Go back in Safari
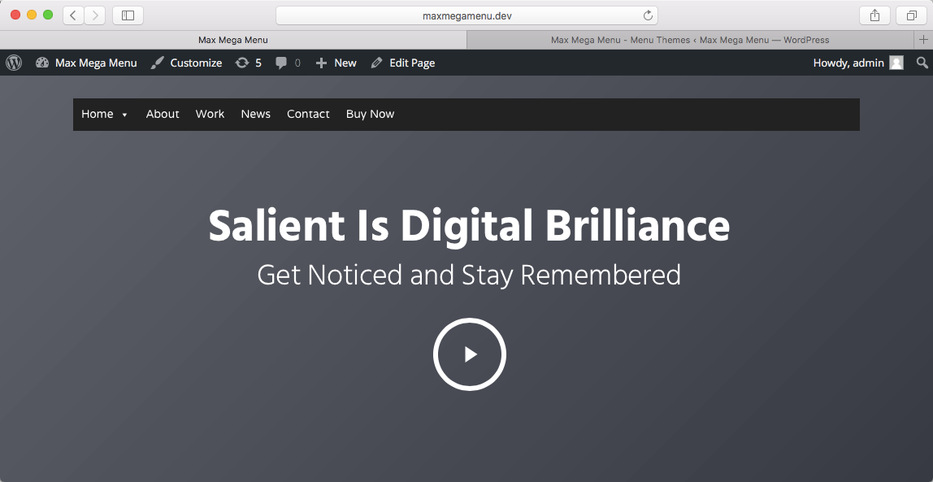This screenshot has width=933, height=482. pos(73,15)
